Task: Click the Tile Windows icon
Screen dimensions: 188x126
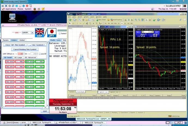Action: (x=142, y=20)
